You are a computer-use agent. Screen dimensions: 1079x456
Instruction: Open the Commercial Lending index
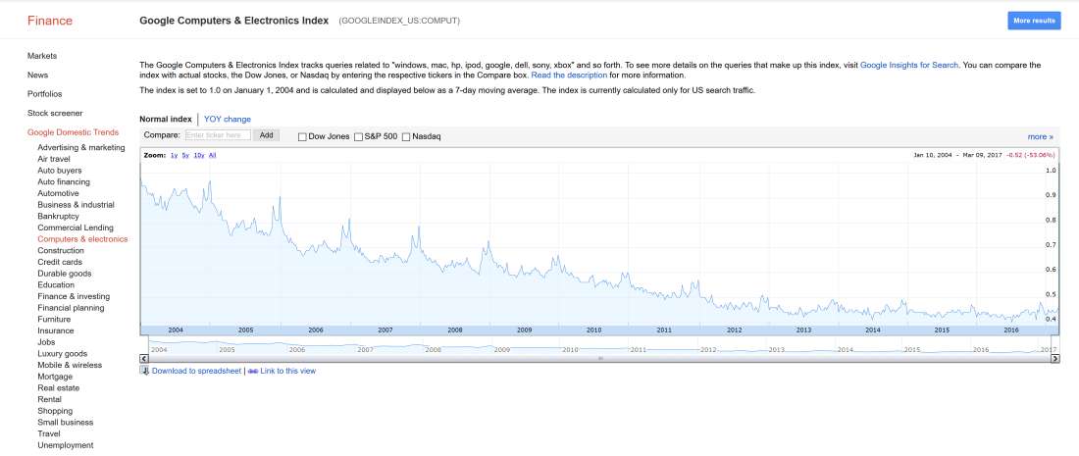76,228
